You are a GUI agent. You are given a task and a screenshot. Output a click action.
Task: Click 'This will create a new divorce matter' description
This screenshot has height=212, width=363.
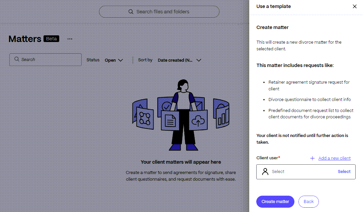(x=299, y=46)
